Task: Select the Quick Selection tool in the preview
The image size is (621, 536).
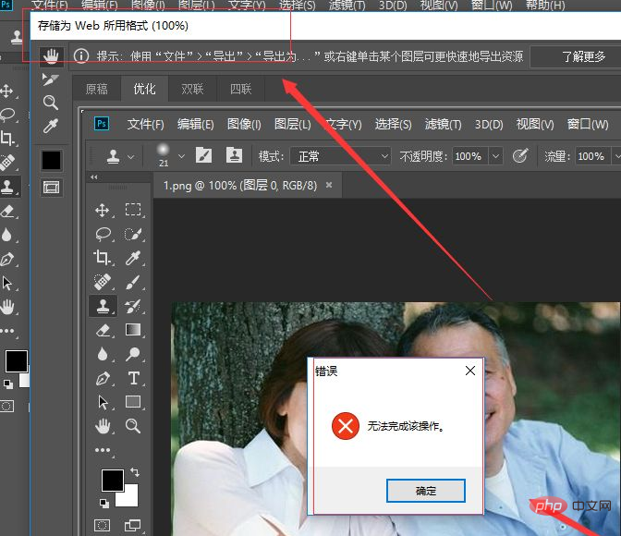Action: tap(133, 234)
